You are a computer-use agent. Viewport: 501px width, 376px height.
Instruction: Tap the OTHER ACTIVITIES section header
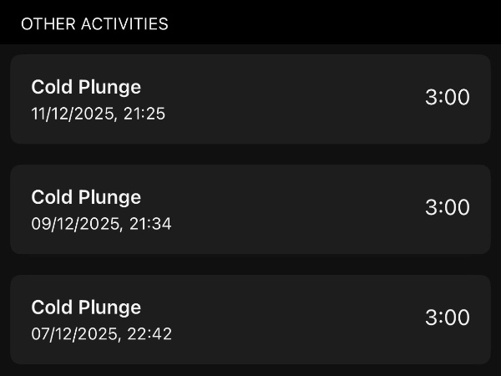click(94, 24)
